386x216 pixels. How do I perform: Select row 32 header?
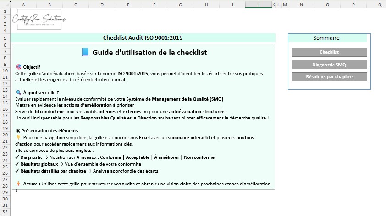(5, 211)
